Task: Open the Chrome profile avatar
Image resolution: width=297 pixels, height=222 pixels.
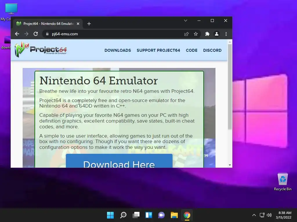Action: click(x=216, y=34)
